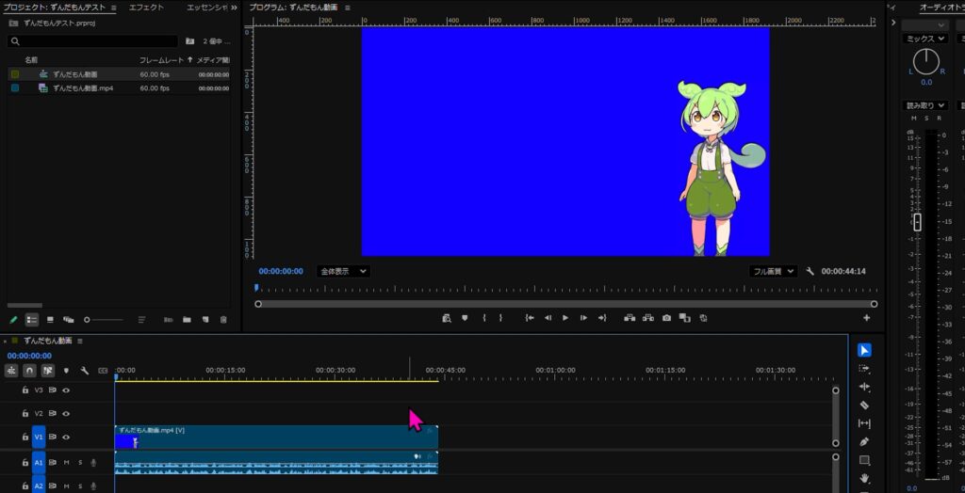Click the Export Frame camera icon
Image resolution: width=965 pixels, height=493 pixels.
coord(666,318)
